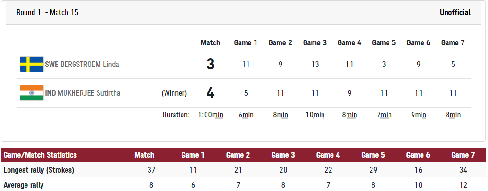The width and height of the screenshot is (488, 191).
Task: Click the Game 7 scoreboard column header
Action: (453, 42)
